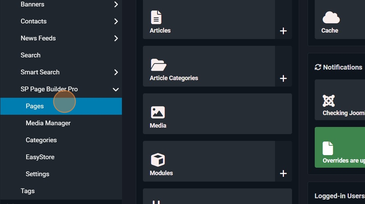Open the Articles document icon
Image resolution: width=365 pixels, height=204 pixels.
[x=156, y=17]
